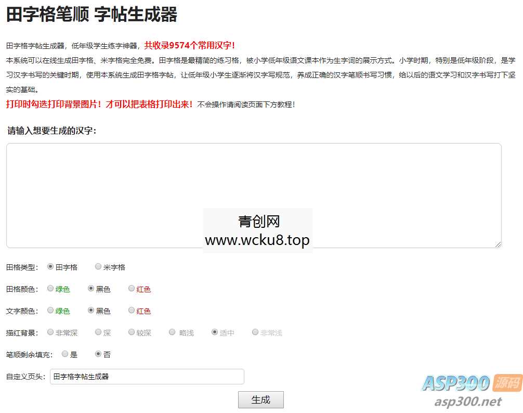Screen dimensions: 523x413
Task: Click the 生成 button to generate
Action: [260, 399]
